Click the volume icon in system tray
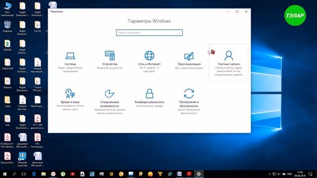This screenshot has width=317, height=178. [279, 174]
